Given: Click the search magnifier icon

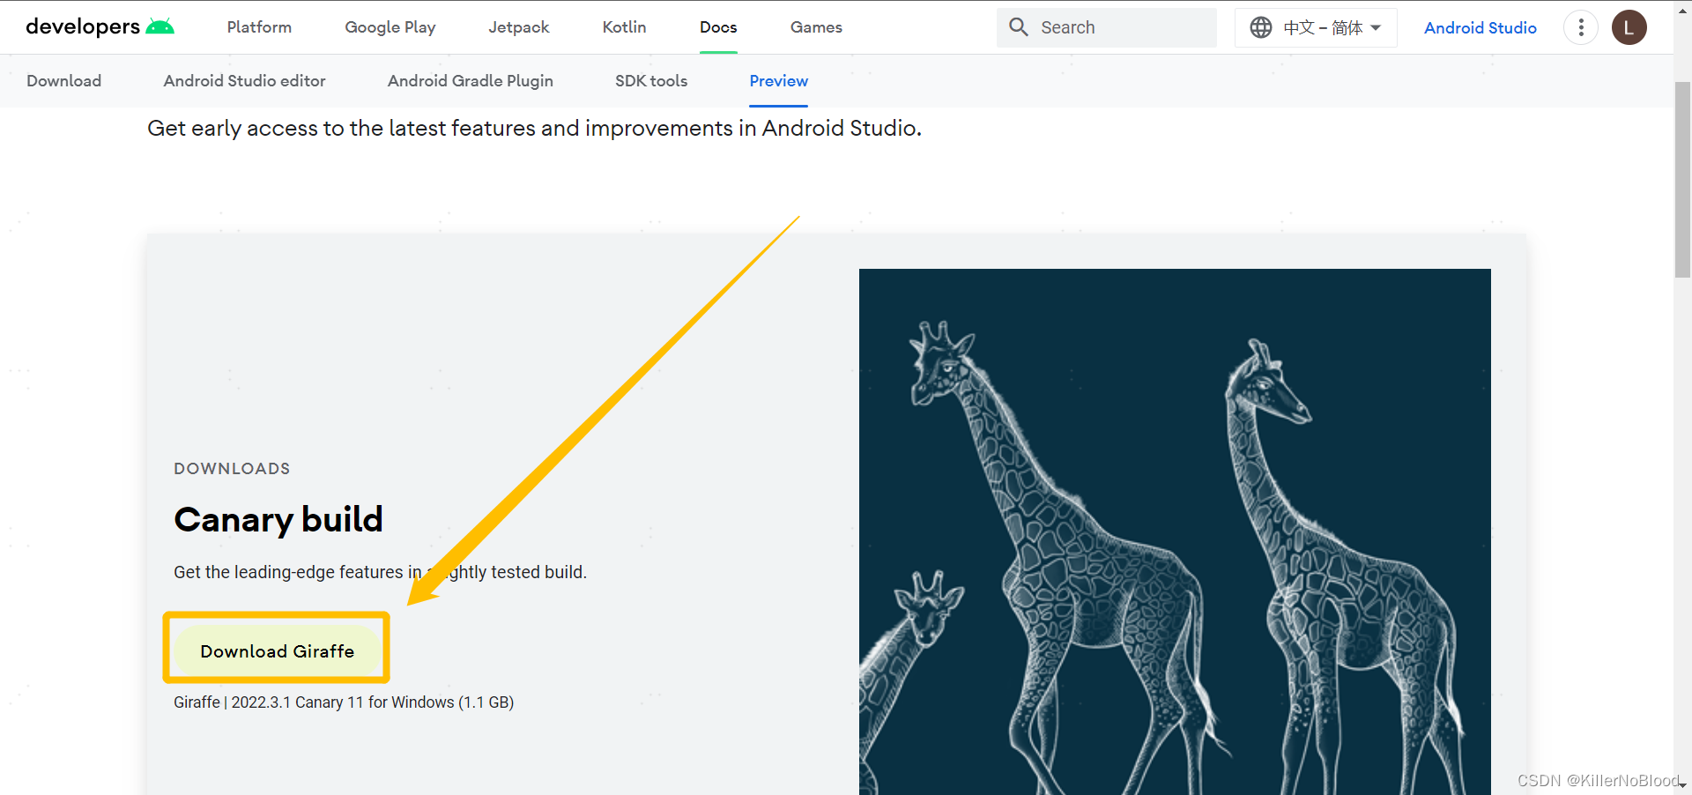Looking at the screenshot, I should [1019, 27].
